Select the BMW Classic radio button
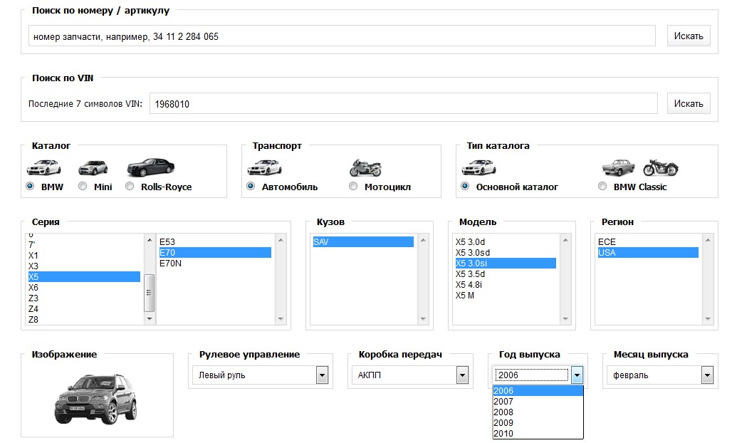The image size is (732, 443). coord(602,187)
